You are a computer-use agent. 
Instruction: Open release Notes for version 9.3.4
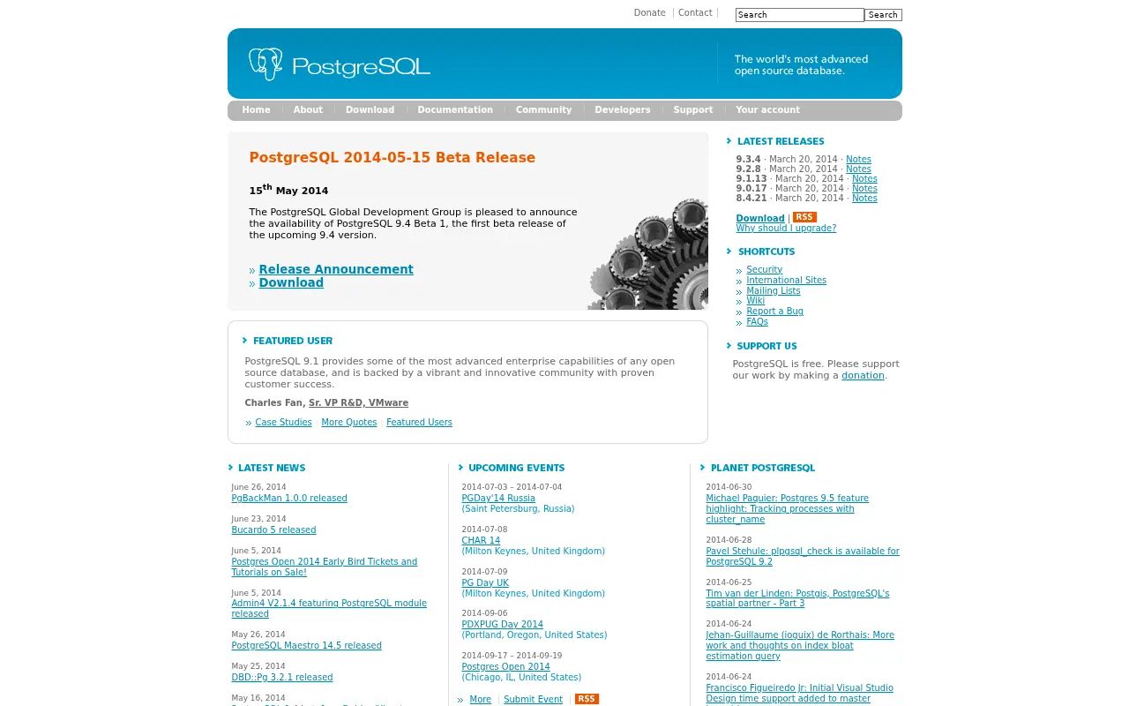pos(858,160)
